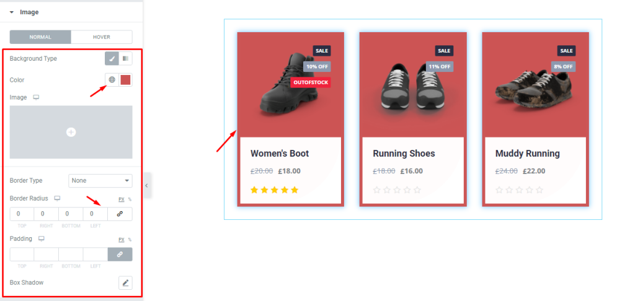
Task: Open the Women's Boot product title
Action: click(280, 154)
